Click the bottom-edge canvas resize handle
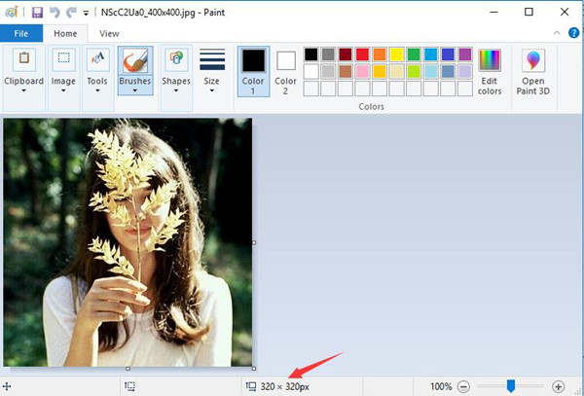The height and width of the screenshot is (396, 584). pyautogui.click(x=128, y=369)
